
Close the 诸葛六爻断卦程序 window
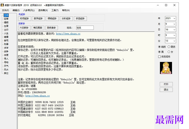click(x=174, y=5)
